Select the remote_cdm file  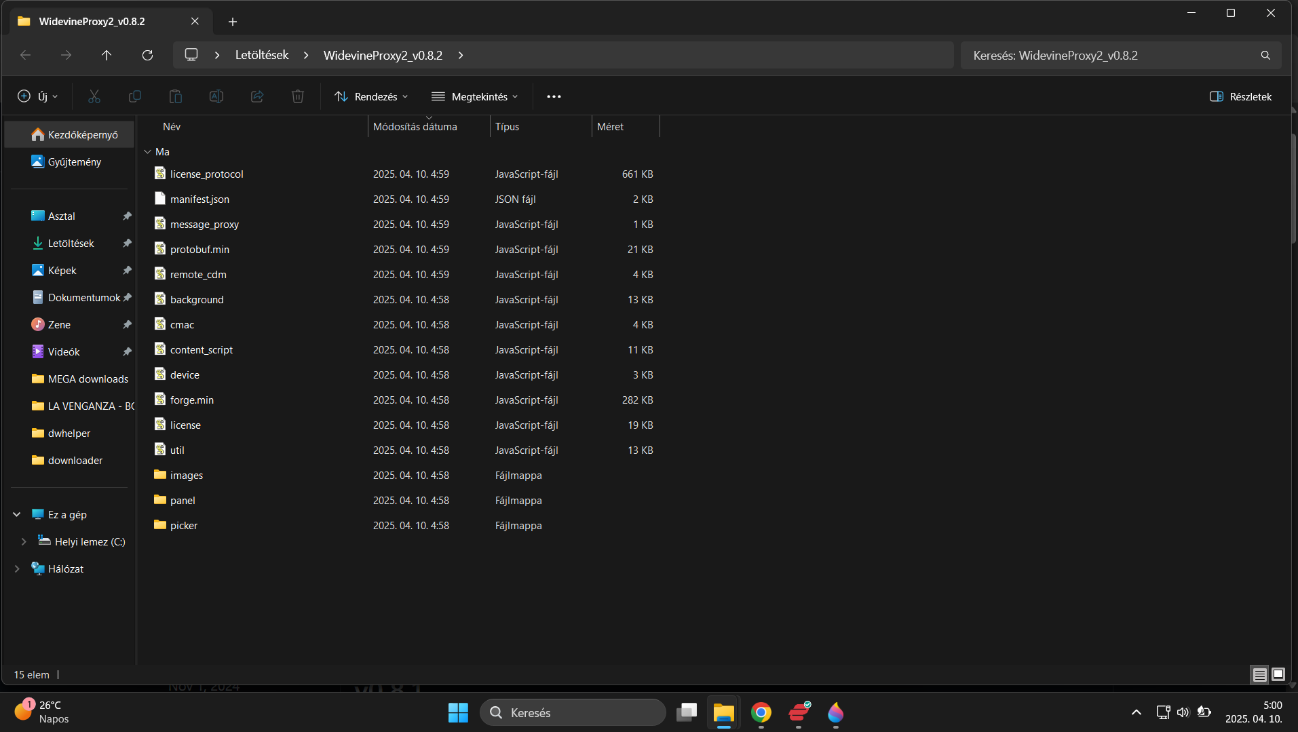(x=198, y=275)
